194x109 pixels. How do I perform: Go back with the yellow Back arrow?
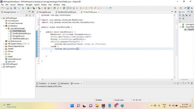coord(98,8)
